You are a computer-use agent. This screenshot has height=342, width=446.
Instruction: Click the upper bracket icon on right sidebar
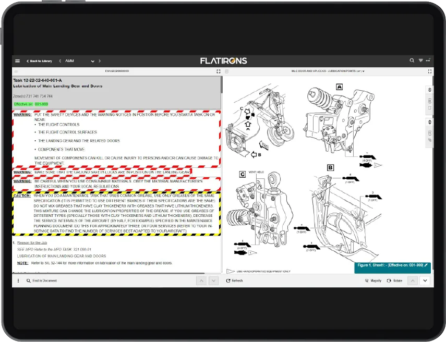tap(430, 101)
